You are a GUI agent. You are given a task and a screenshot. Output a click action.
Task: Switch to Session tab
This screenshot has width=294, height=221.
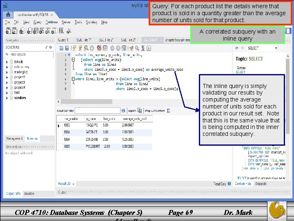pos(29,193)
